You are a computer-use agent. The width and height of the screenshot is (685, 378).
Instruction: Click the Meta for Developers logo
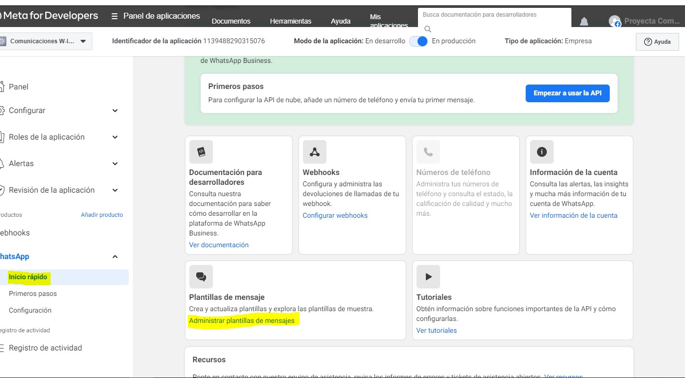pyautogui.click(x=49, y=16)
